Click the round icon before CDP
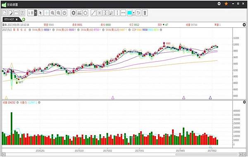The width and height of the screenshot is (248, 157). [129, 30]
